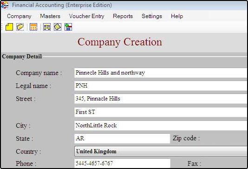Click the 'Zip code :' label
248x169 pixels.
point(186,138)
